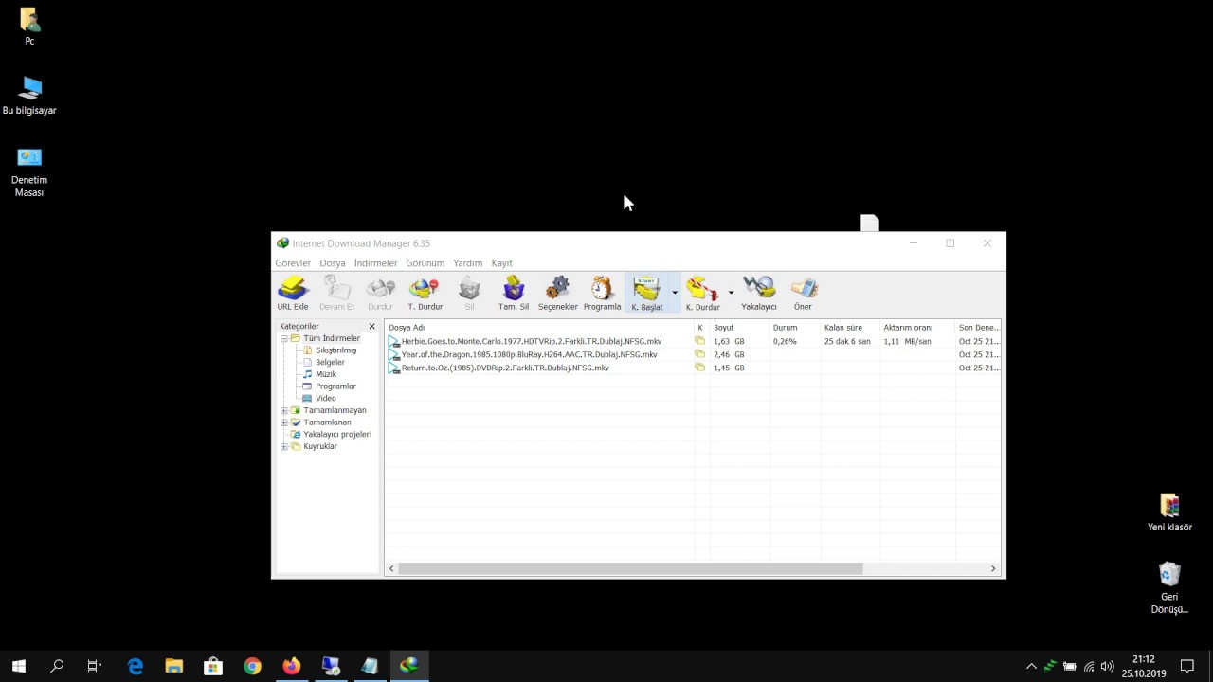Sort by Boyut column header

pyautogui.click(x=739, y=328)
